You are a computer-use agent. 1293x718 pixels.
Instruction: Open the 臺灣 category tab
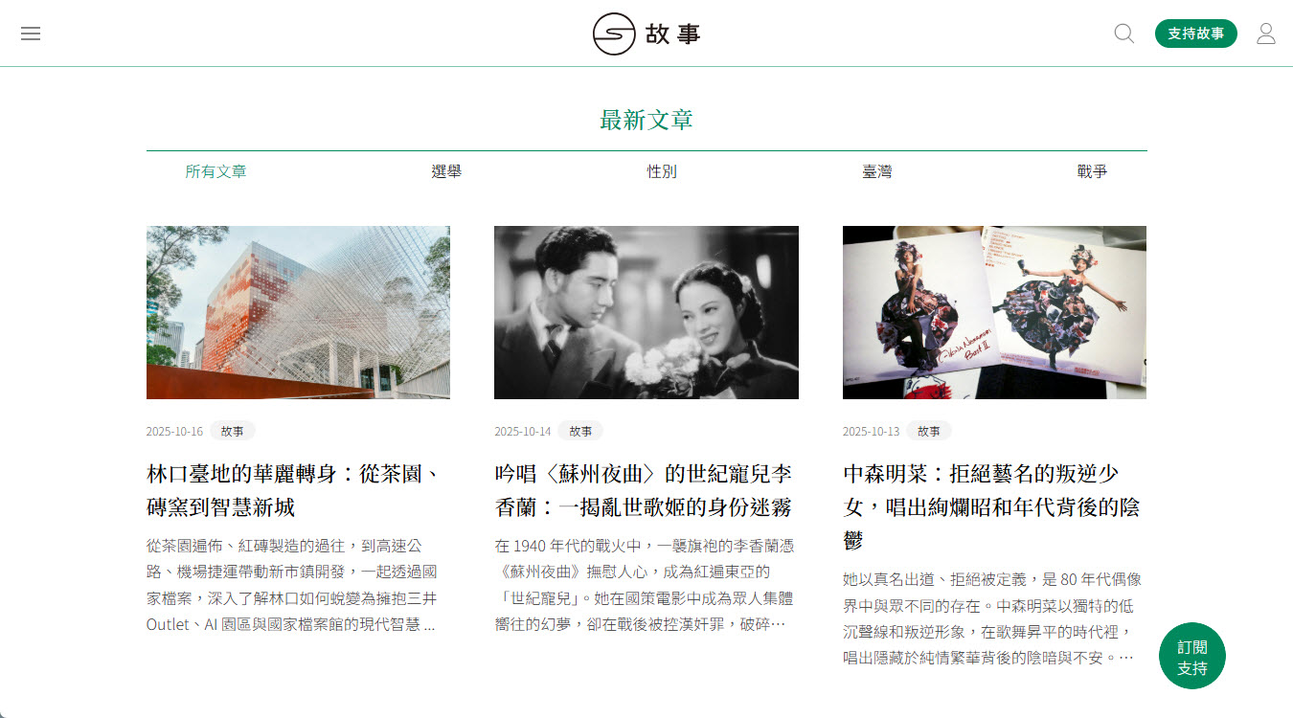877,171
